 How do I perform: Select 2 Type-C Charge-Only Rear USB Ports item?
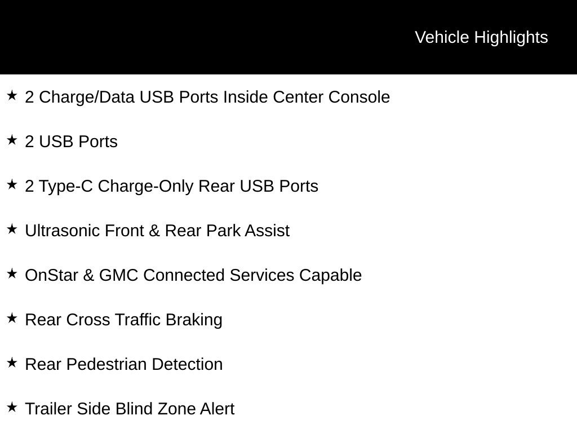pyautogui.click(x=171, y=186)
